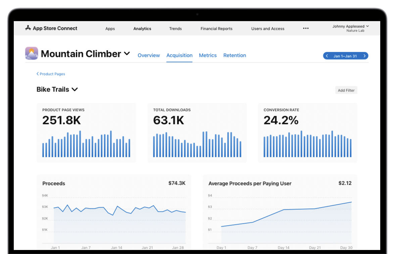The width and height of the screenshot is (394, 254).
Task: Switch to the Overview tab
Action: coord(148,55)
